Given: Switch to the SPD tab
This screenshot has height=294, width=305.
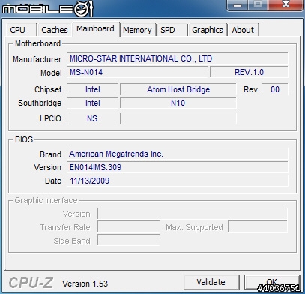Looking at the screenshot, I should (x=172, y=30).
